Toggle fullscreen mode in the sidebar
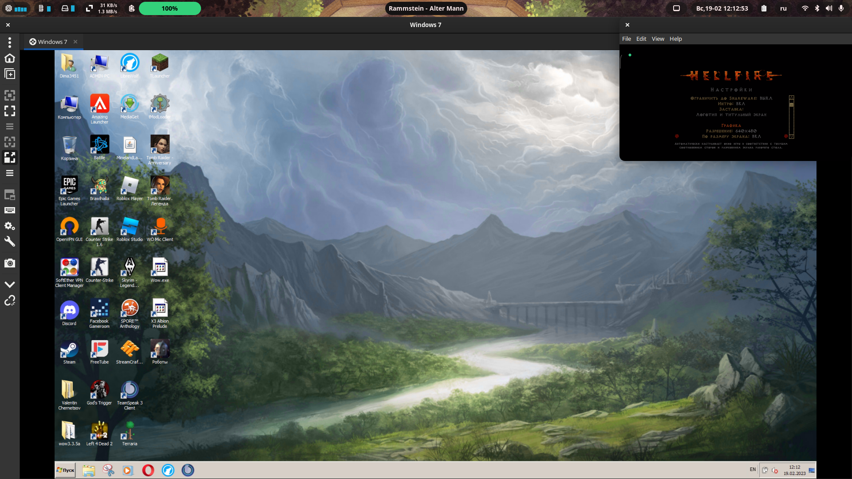Image resolution: width=852 pixels, height=479 pixels. point(10,111)
